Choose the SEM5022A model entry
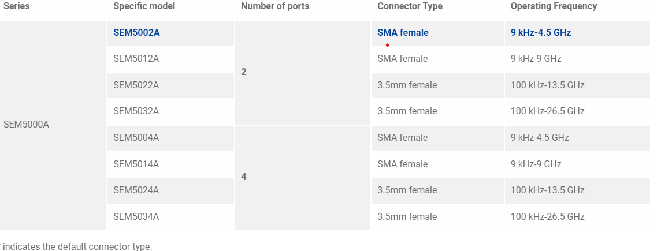Viewport: 661px width, 251px height. (x=170, y=85)
